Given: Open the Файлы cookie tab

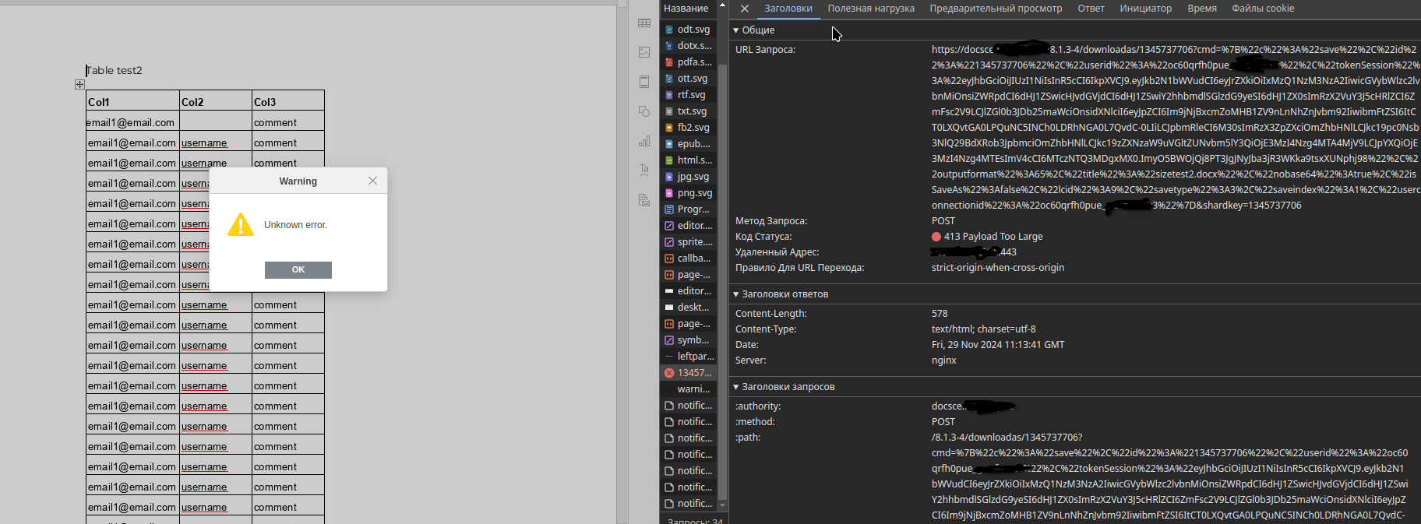Looking at the screenshot, I should tap(1263, 9).
